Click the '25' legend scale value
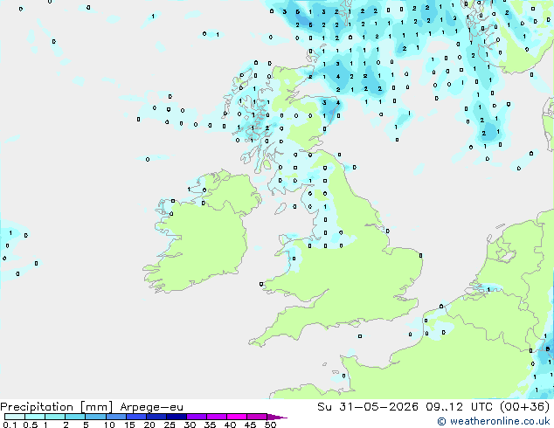 (170, 425)
